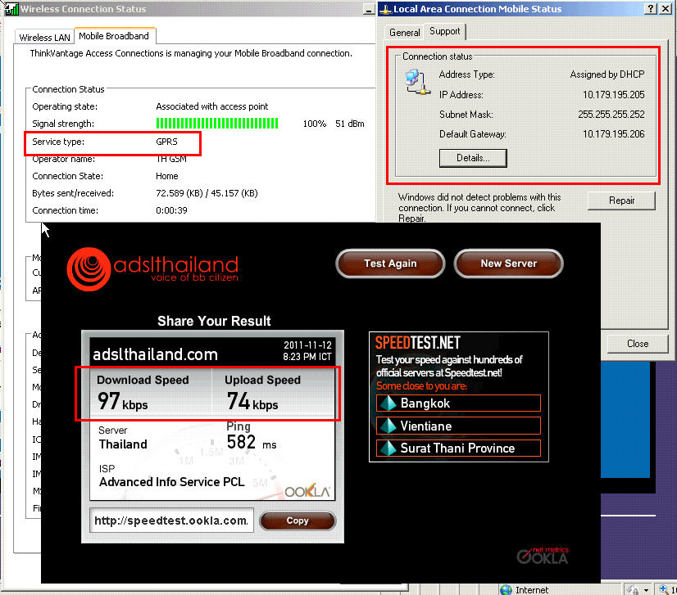Click the 582 ms ping value
Viewport: 677px width, 595px height.
point(252,443)
